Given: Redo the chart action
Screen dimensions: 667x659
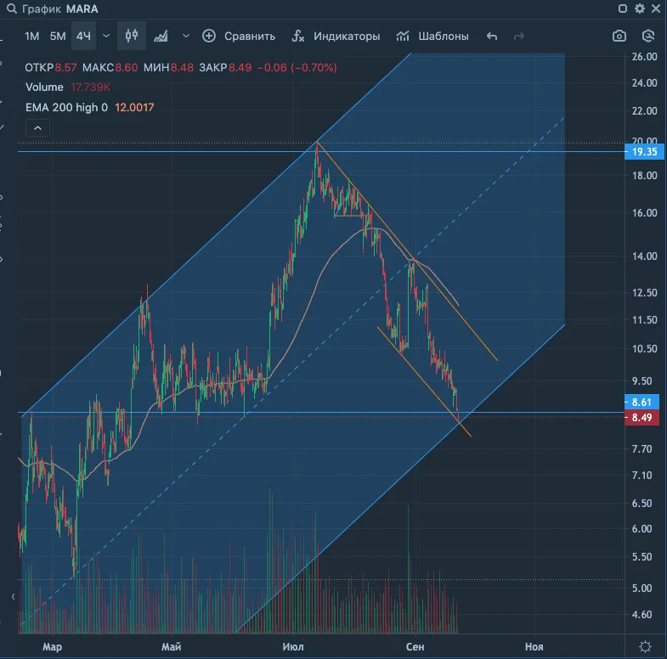Looking at the screenshot, I should pos(518,37).
